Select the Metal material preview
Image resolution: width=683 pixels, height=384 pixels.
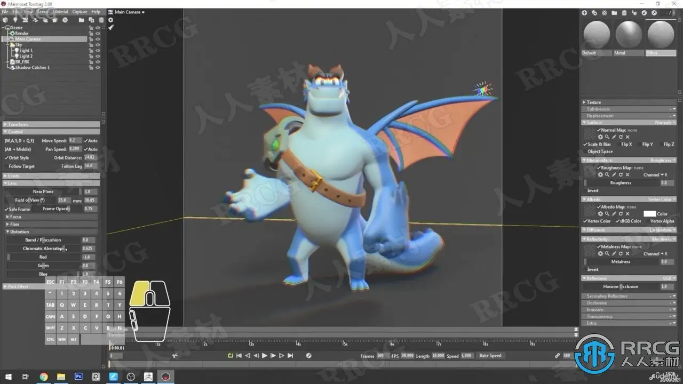click(x=629, y=35)
